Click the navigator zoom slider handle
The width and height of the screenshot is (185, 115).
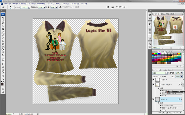[171, 48]
